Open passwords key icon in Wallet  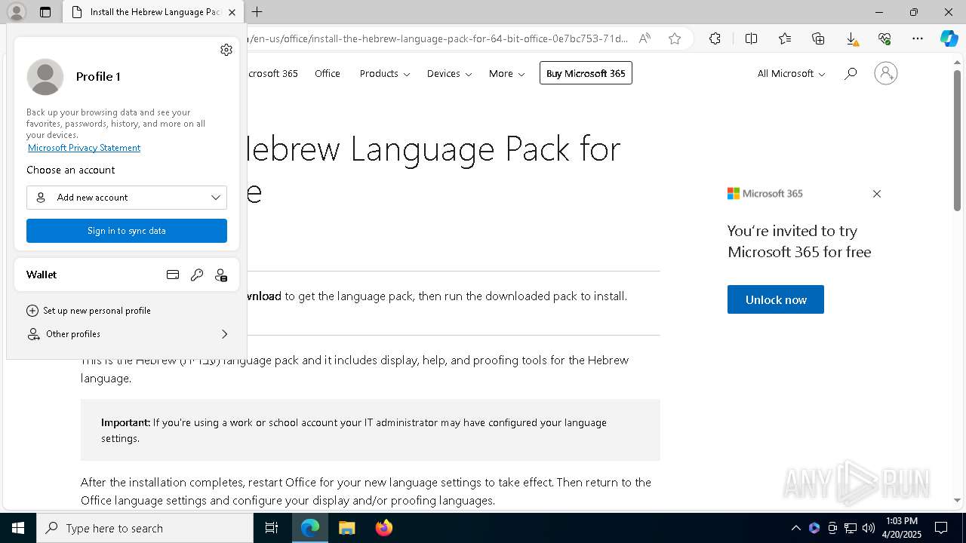pyautogui.click(x=197, y=275)
